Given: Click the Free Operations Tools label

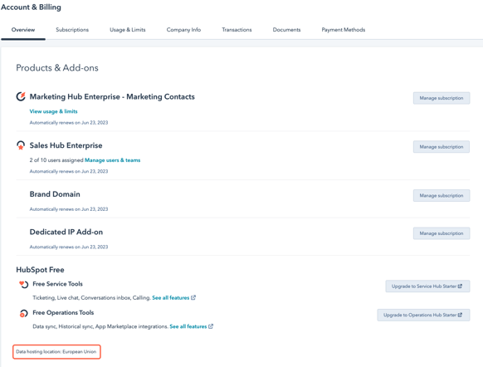Looking at the screenshot, I should (x=63, y=312).
